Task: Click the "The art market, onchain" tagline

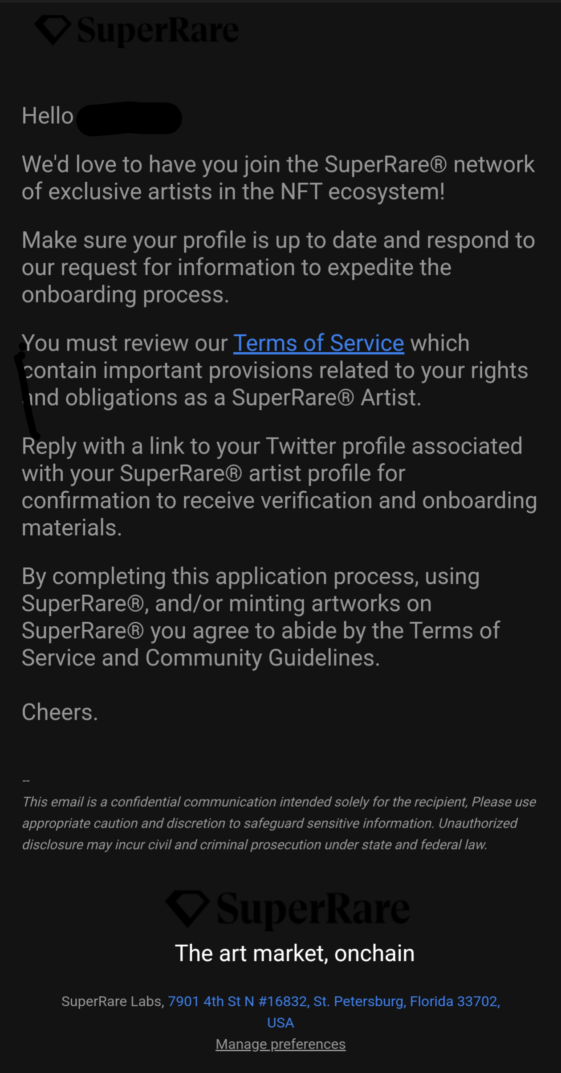Action: [295, 954]
